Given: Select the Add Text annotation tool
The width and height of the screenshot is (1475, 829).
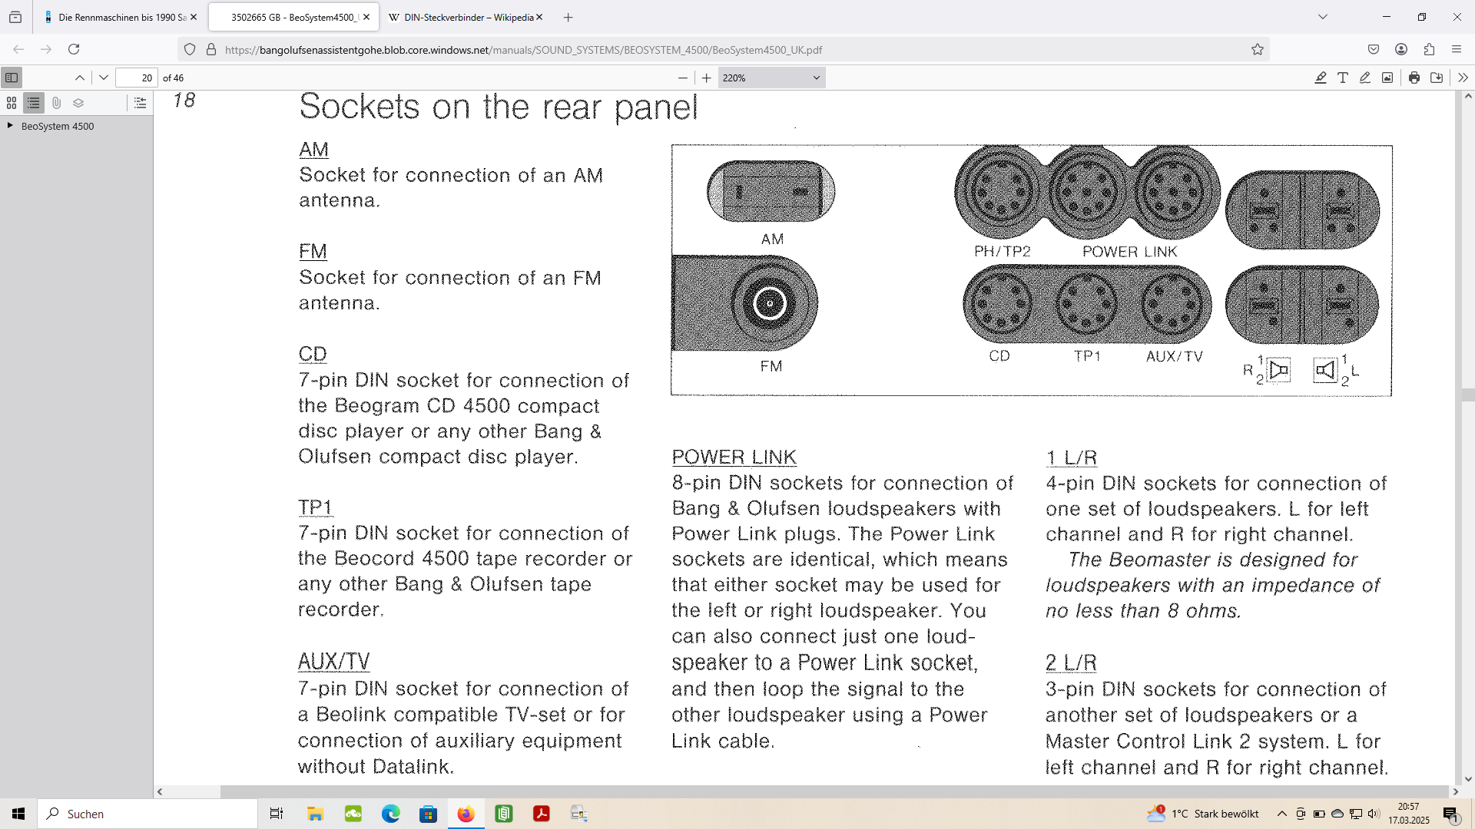Looking at the screenshot, I should point(1343,78).
